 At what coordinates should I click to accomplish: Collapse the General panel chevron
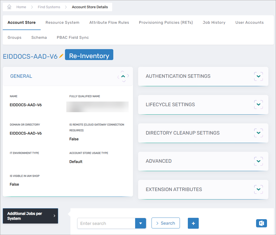point(123,76)
